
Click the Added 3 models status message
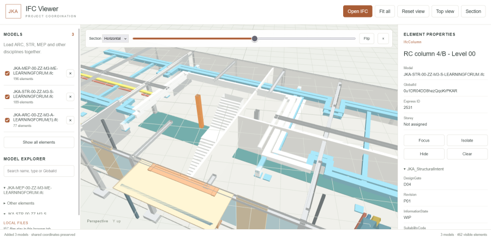point(39,234)
